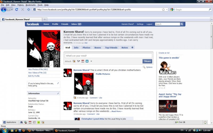This screenshot has width=213, height=133.
Task: Click Settings in the Facebook top bar
Action: pos(140,24)
